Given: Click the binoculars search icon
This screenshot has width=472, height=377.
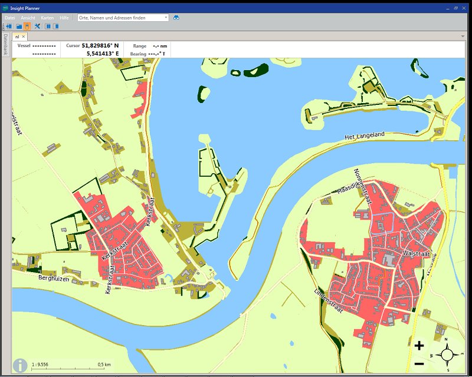Looking at the screenshot, I should pyautogui.click(x=176, y=18).
